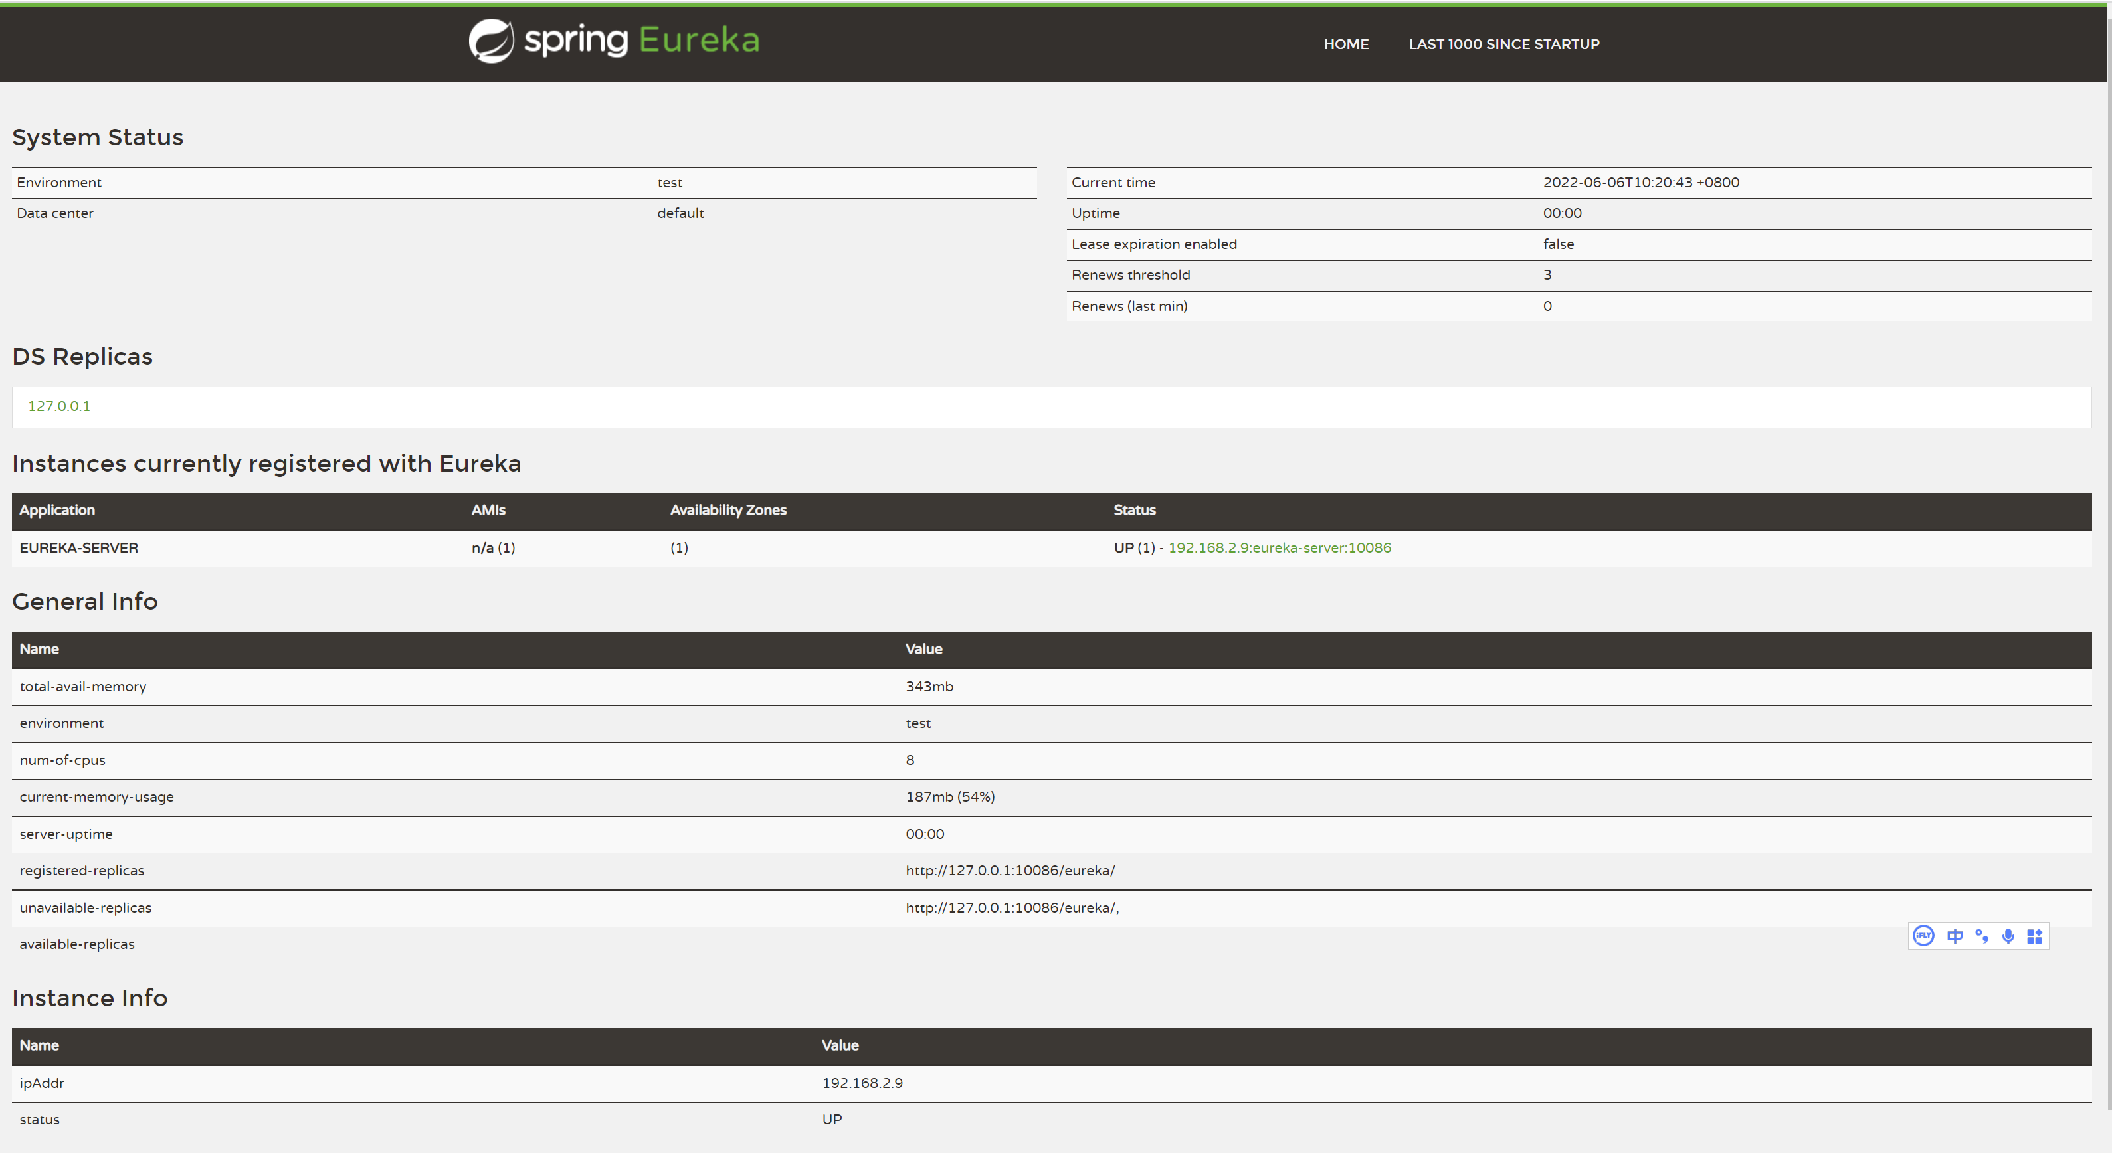
Task: Open the input method toolbox grid icon
Action: click(2034, 936)
